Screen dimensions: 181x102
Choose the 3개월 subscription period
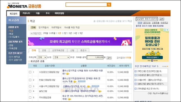point(45,33)
